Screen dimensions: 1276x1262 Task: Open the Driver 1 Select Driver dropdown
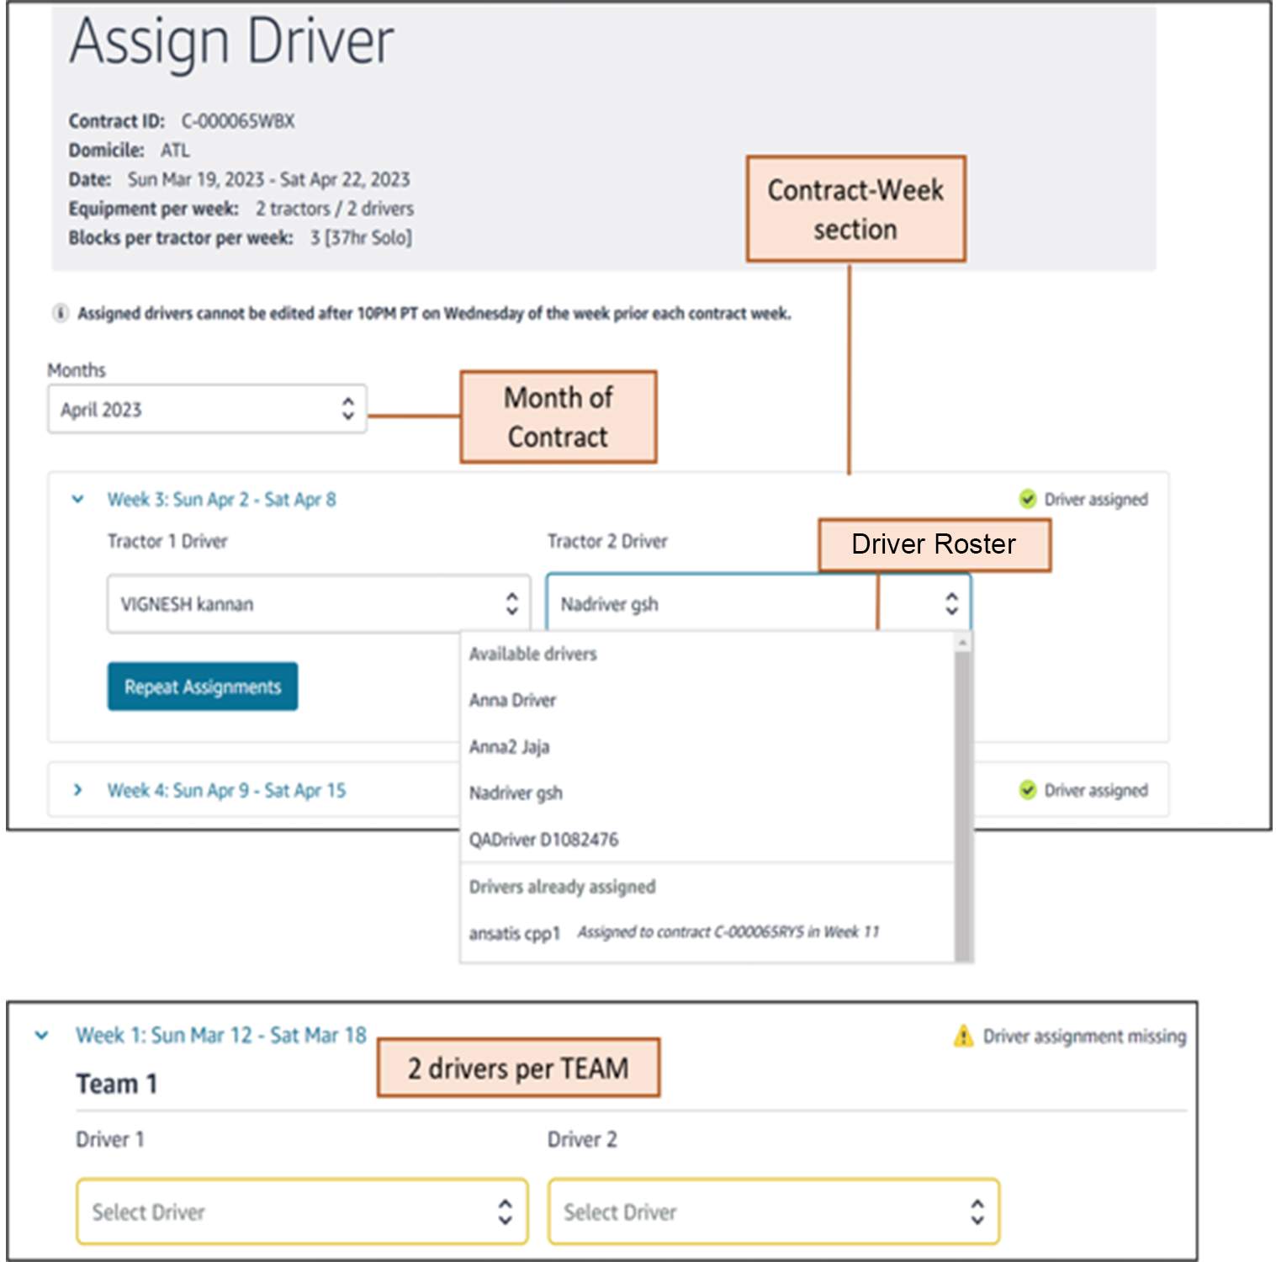tap(301, 1212)
